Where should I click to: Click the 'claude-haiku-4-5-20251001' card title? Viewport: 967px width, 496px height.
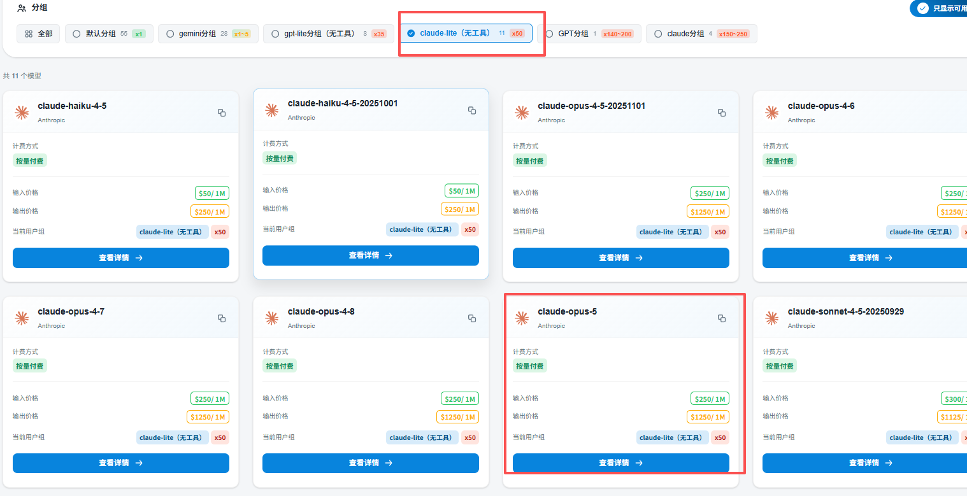point(343,103)
